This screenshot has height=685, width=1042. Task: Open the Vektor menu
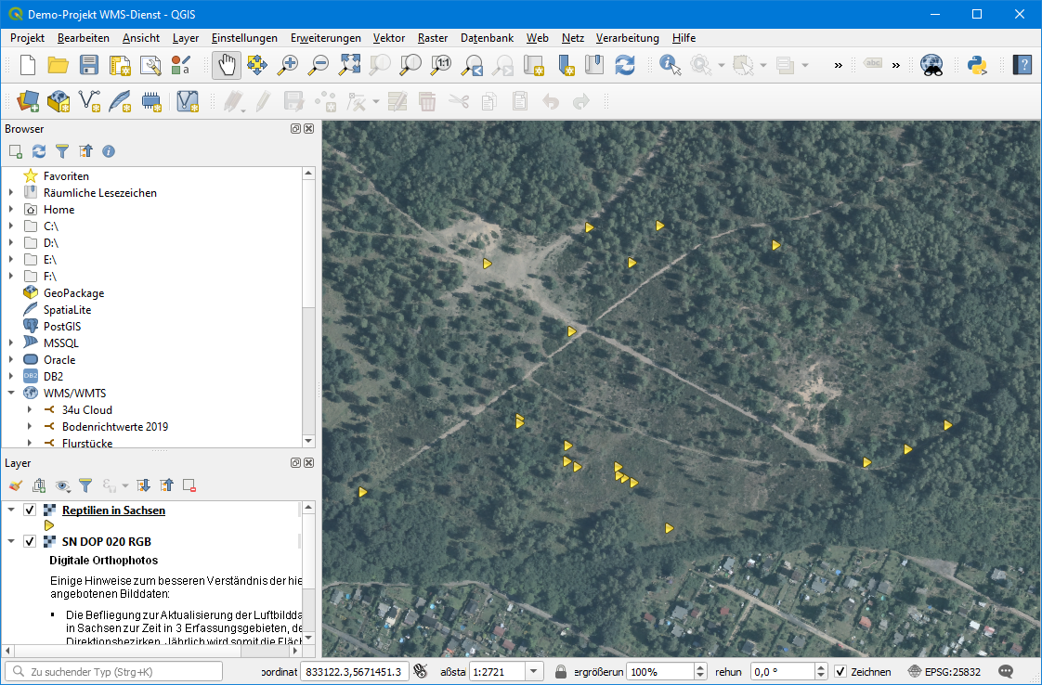[x=388, y=38]
